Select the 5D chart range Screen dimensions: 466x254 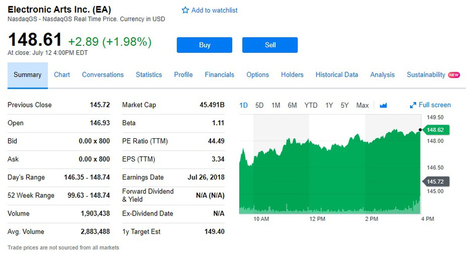point(259,105)
